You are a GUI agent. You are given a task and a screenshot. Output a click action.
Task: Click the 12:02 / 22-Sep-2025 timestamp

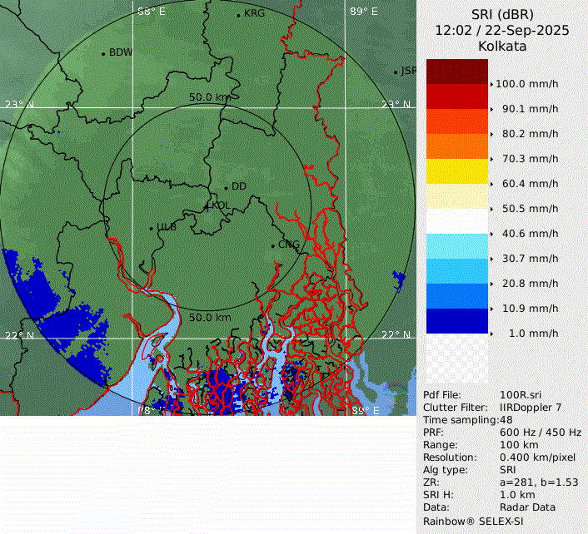502,30
